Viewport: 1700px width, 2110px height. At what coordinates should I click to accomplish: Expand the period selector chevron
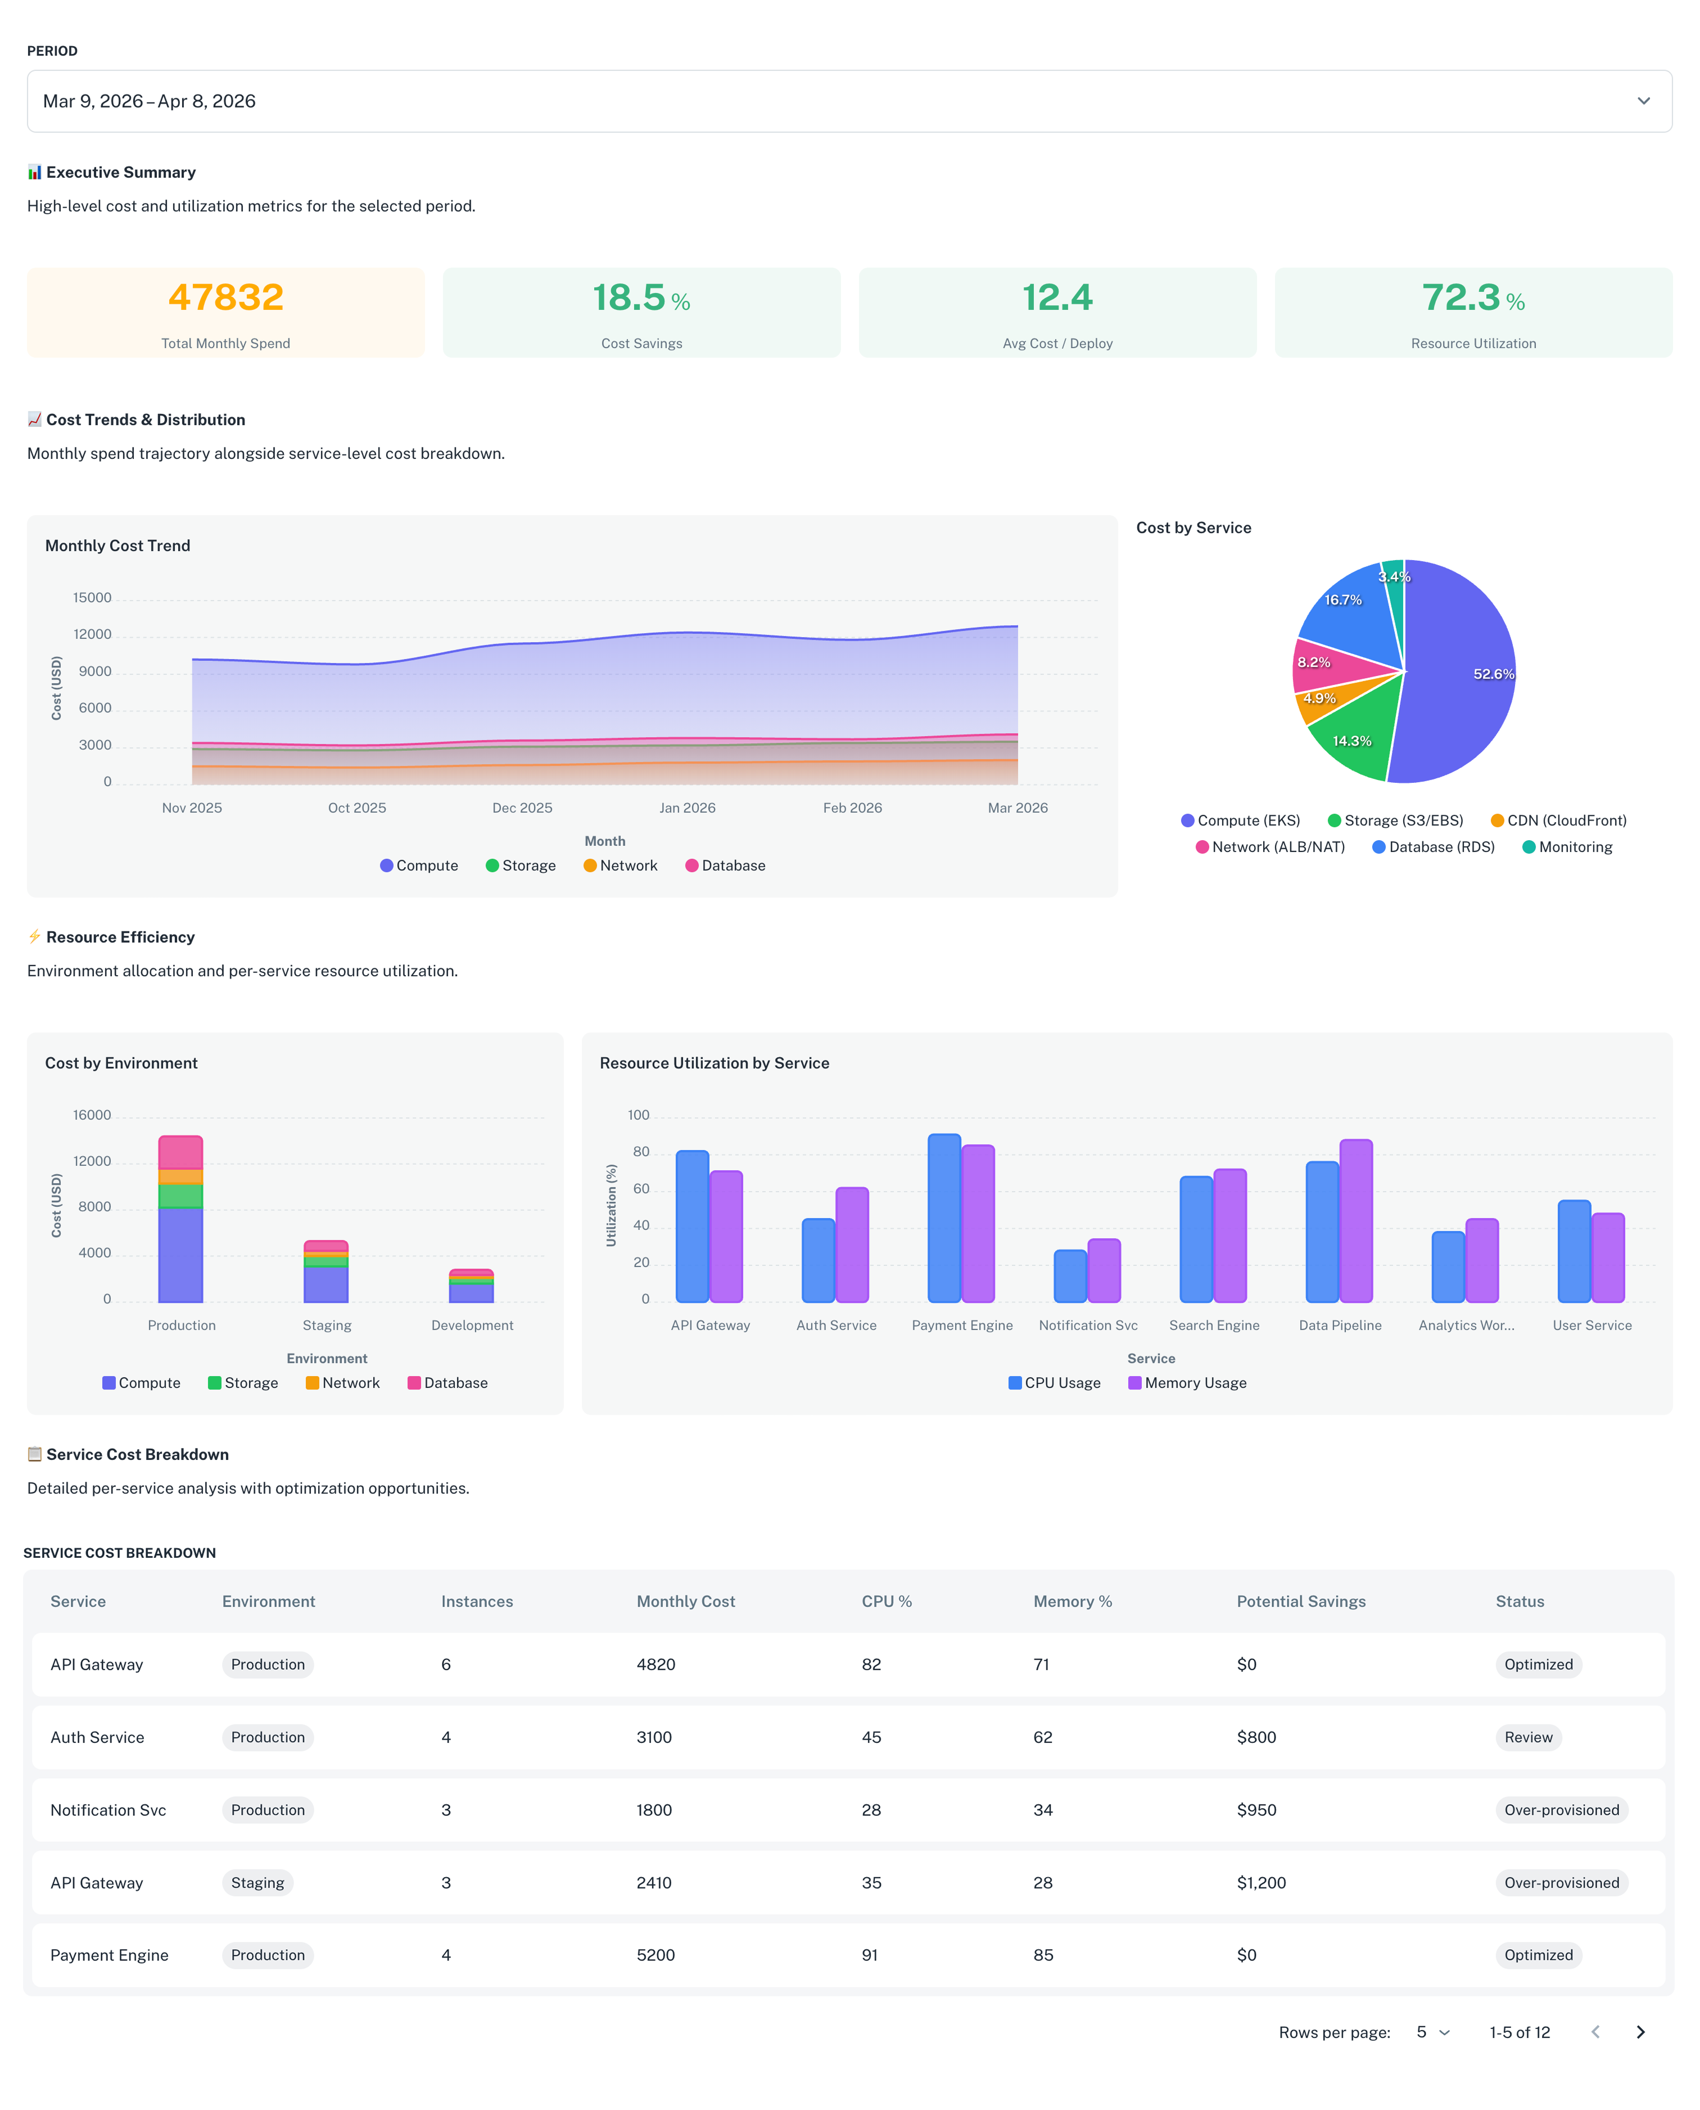click(x=1643, y=101)
